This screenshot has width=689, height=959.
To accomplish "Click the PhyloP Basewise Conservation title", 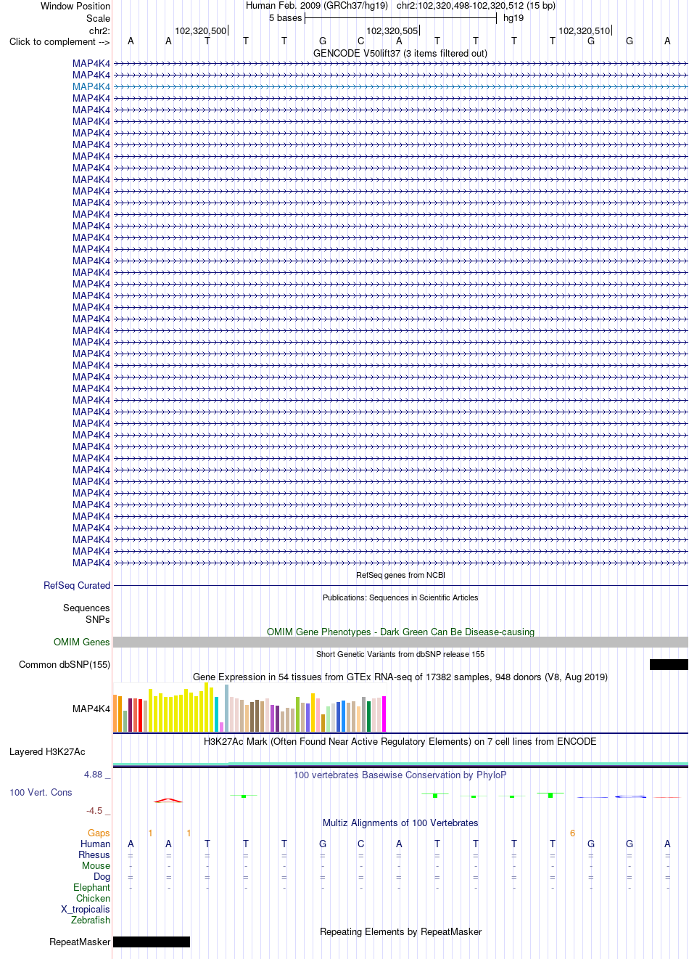I will (400, 775).
